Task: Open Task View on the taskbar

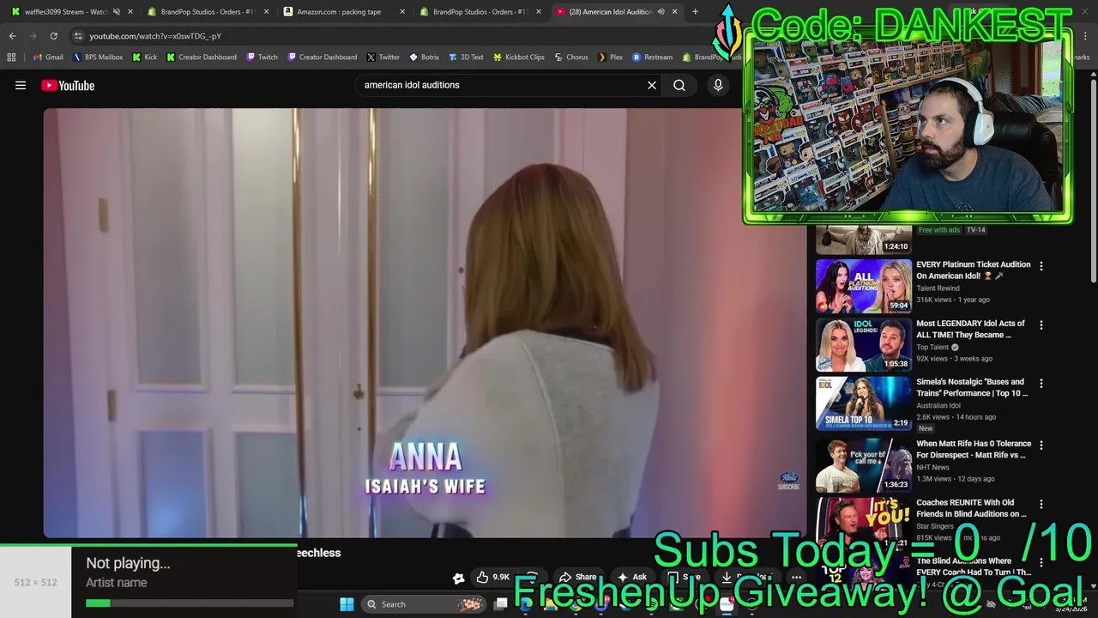Action: pos(501,604)
